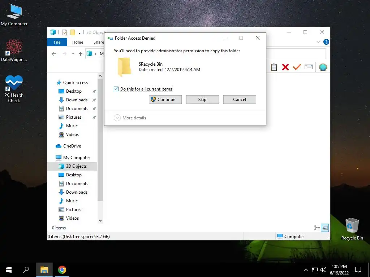Click the orange checkmark properties icon
370x277 pixels.
coord(297,67)
